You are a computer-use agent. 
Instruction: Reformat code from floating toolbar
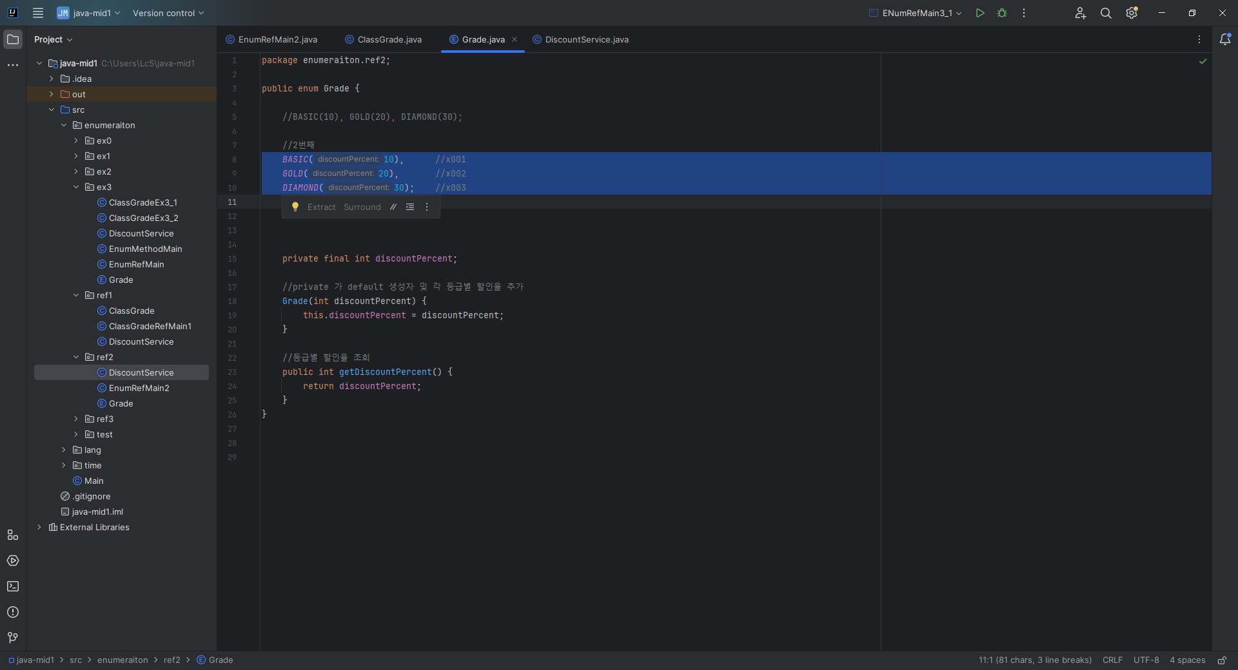click(410, 207)
